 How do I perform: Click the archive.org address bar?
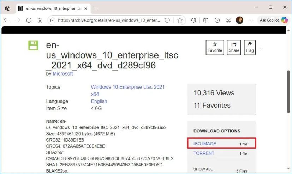pos(109,20)
